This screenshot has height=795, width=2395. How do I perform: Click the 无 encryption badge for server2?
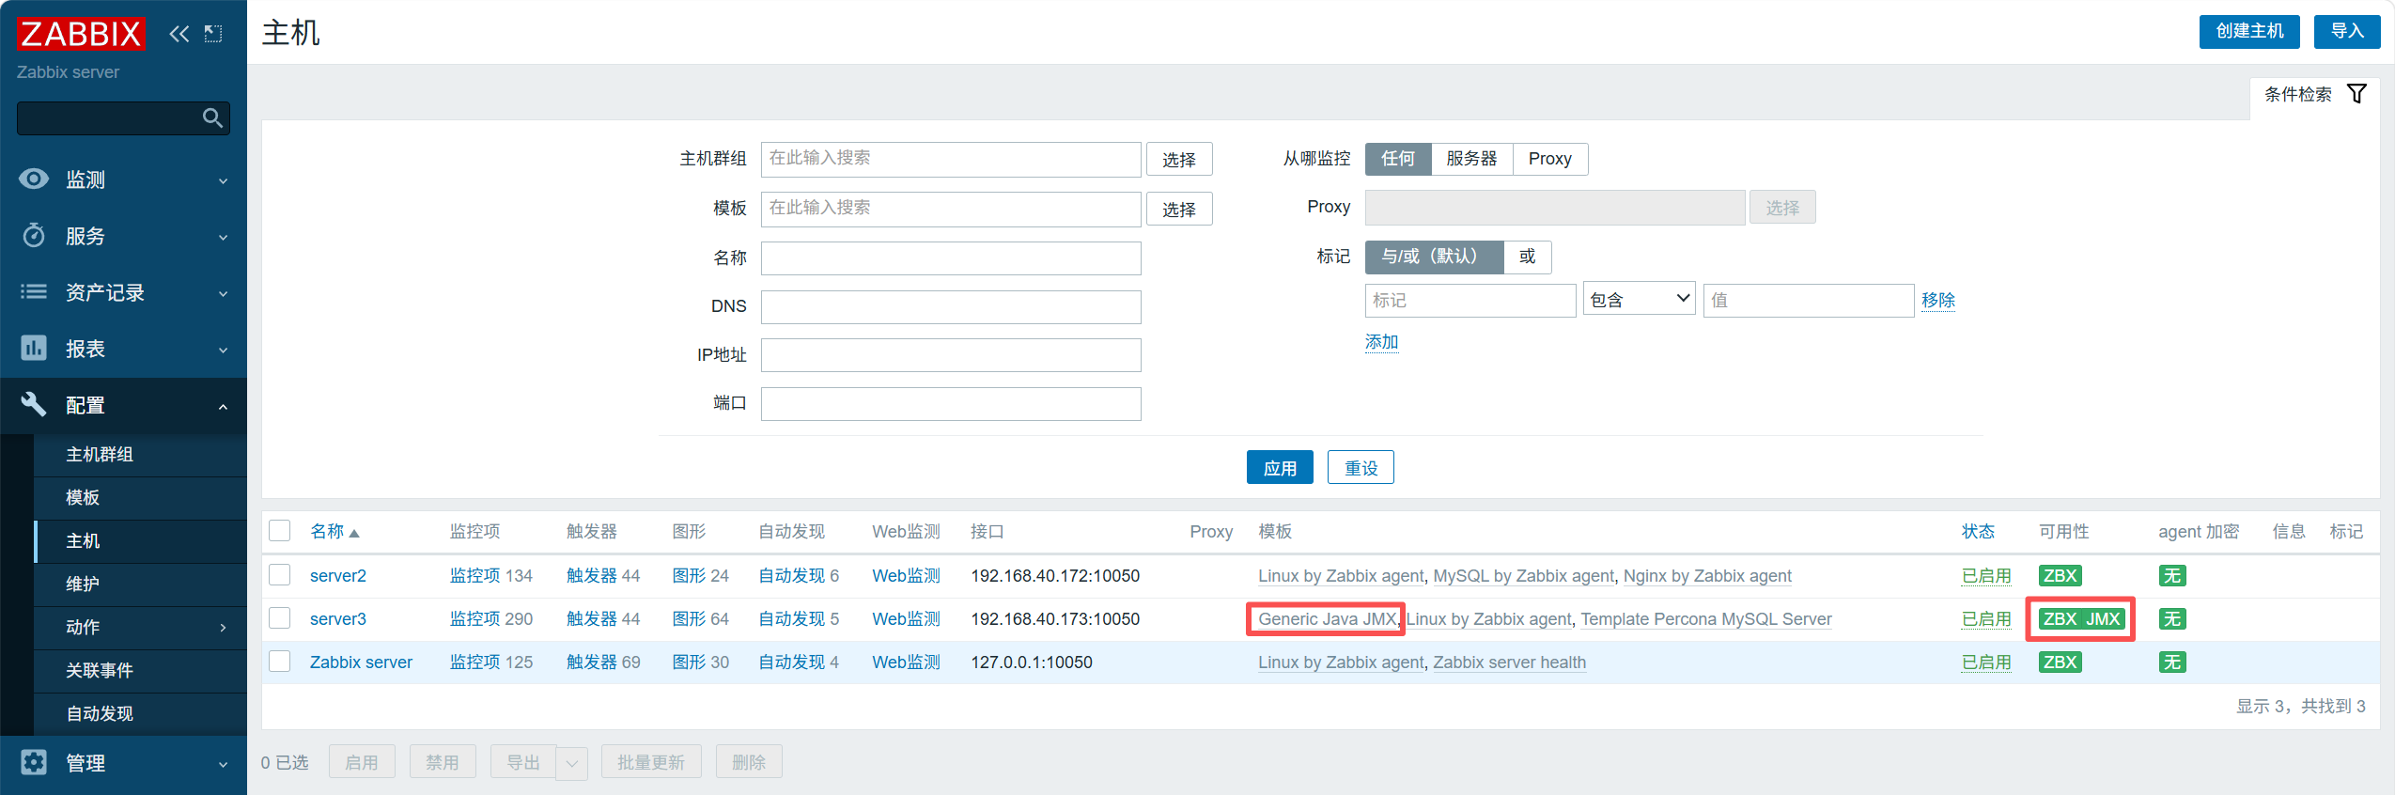coord(2172,576)
